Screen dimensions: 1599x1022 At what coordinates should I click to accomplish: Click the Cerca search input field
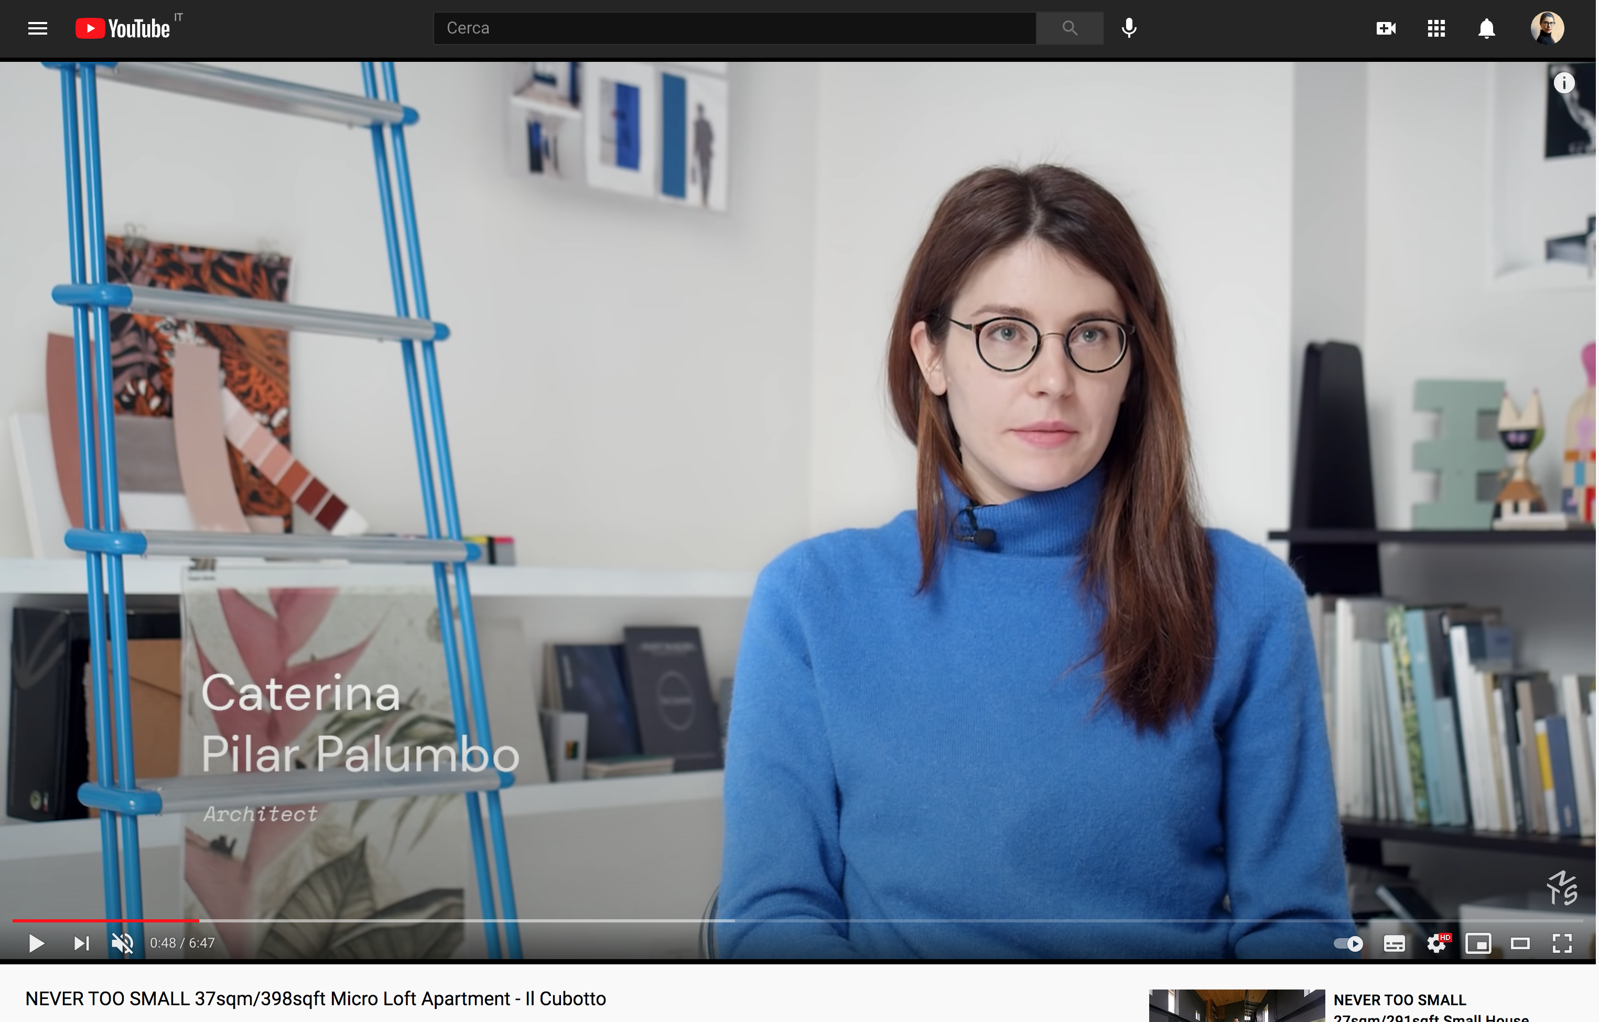734,28
